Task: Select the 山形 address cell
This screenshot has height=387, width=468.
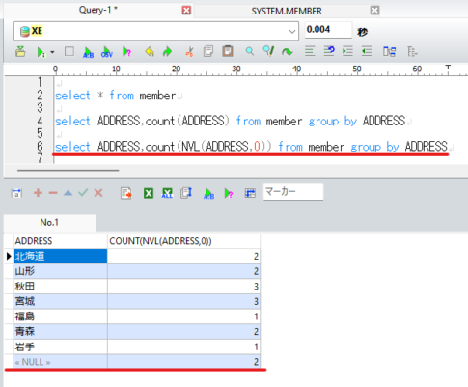Action: click(x=60, y=271)
